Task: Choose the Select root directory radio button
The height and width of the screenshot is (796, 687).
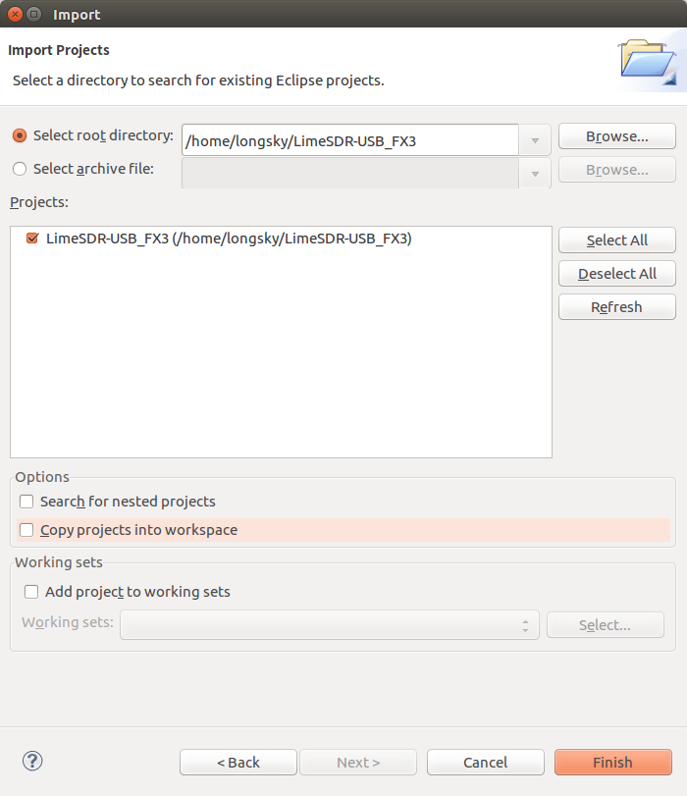Action: [x=20, y=135]
